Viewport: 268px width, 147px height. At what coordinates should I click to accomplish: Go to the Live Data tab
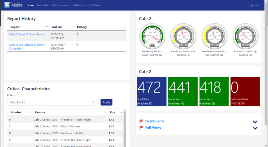tap(43, 5)
